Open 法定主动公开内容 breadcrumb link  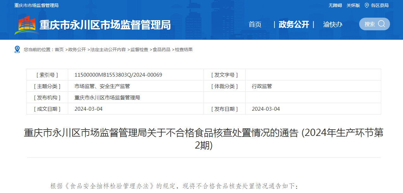pyautogui.click(x=108, y=50)
